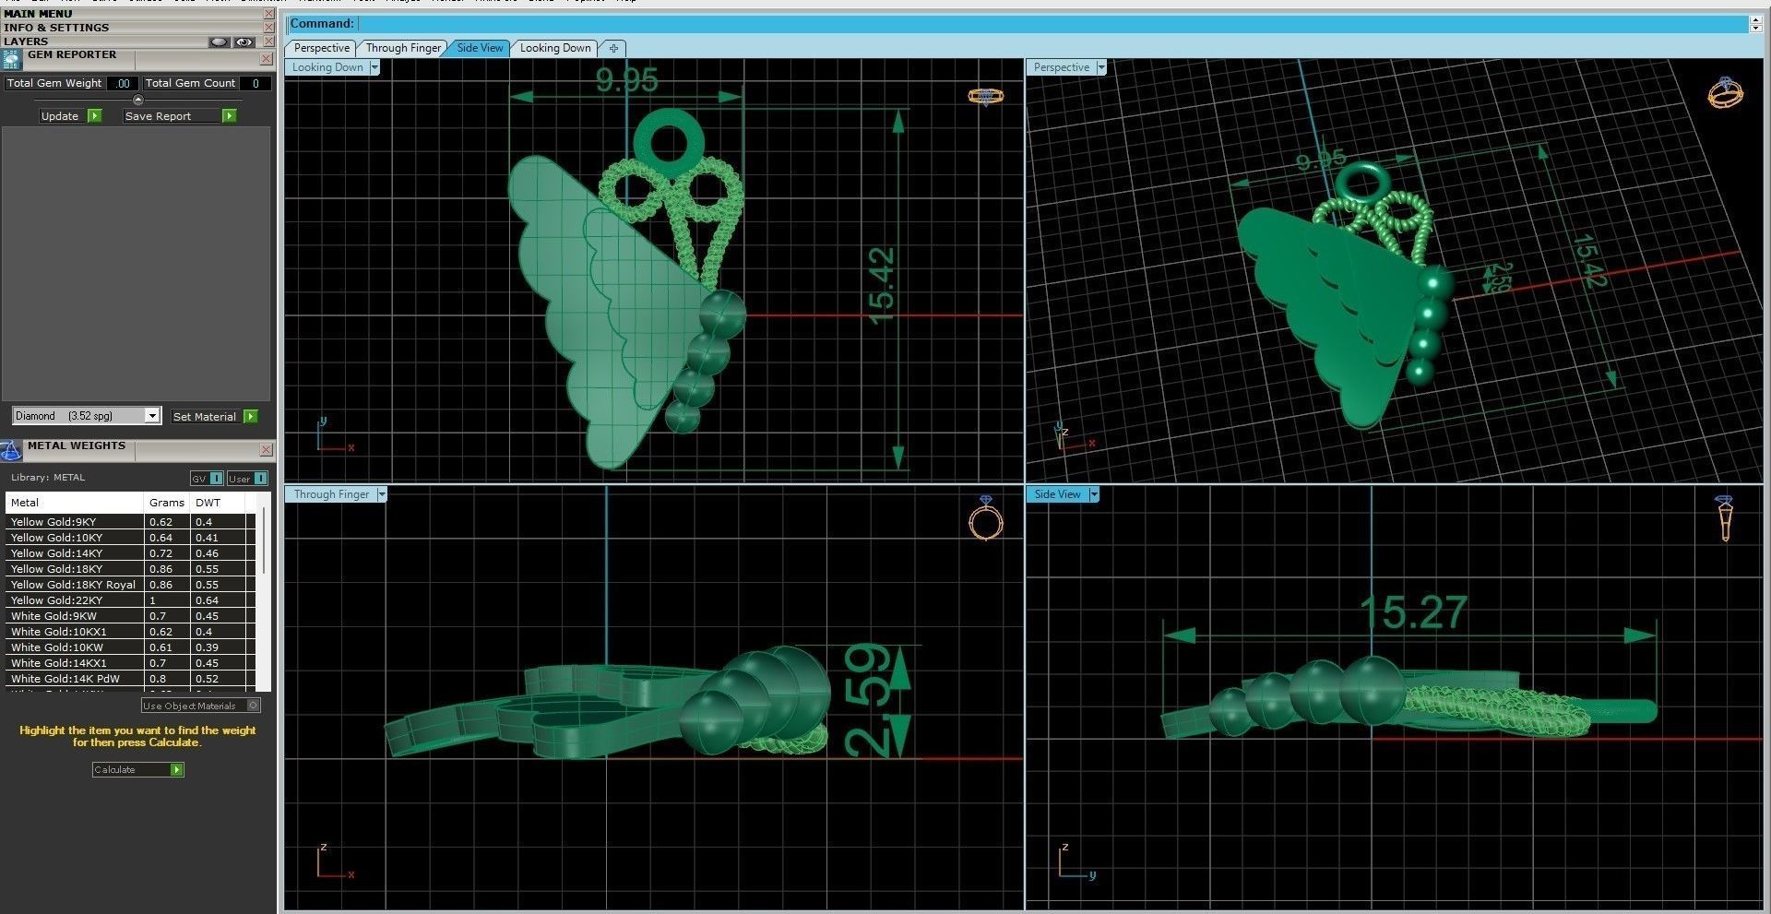Screen dimensions: 1771x914
Task: Select the Side View tab
Action: pyautogui.click(x=481, y=48)
